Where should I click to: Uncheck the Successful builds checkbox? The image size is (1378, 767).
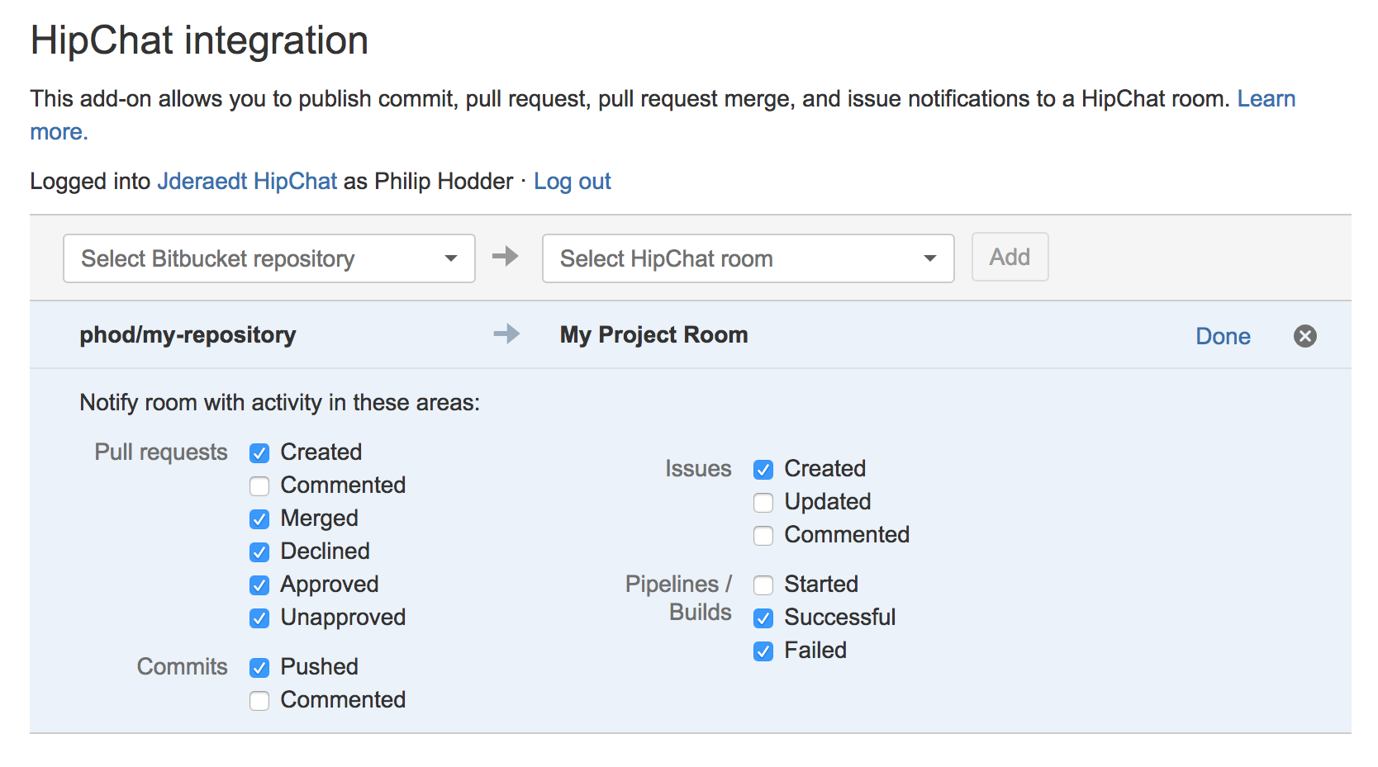click(763, 618)
